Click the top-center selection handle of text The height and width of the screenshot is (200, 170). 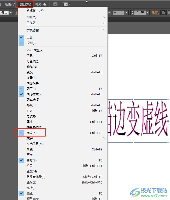click(133, 99)
